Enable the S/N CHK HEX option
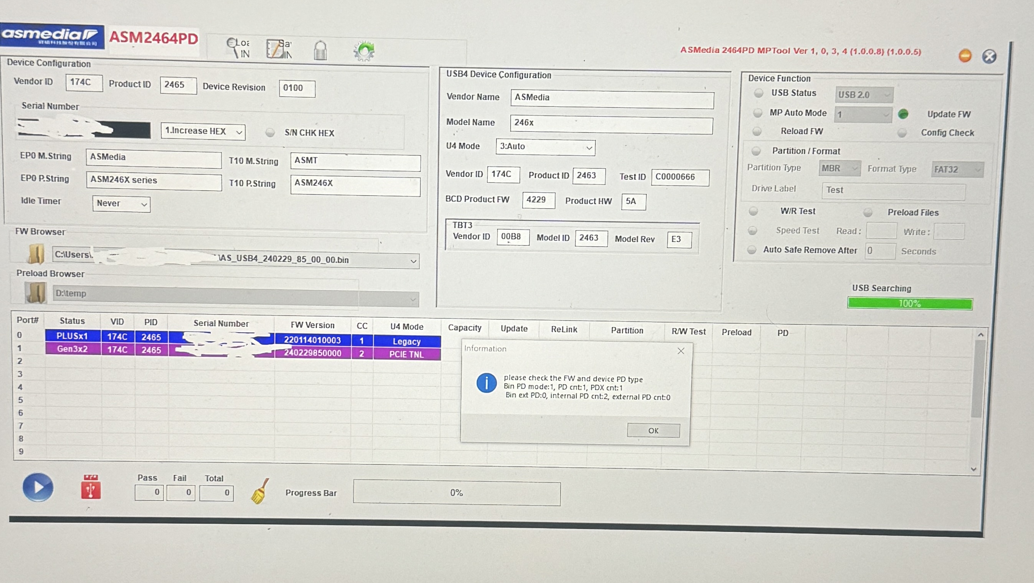 coord(270,132)
